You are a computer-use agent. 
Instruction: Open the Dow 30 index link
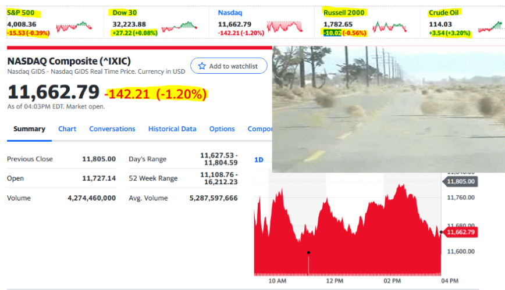coord(125,13)
